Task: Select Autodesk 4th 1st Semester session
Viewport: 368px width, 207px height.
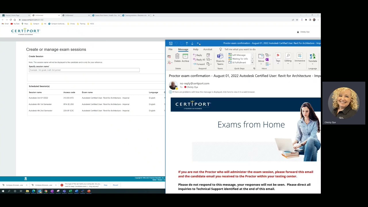Action: (96, 104)
